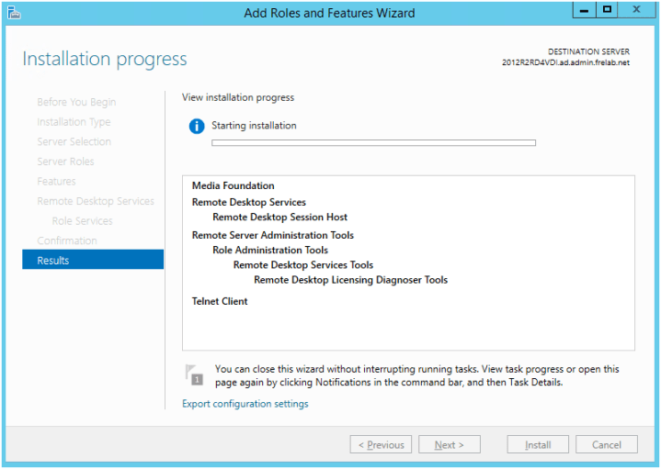Go to the Next page button
The width and height of the screenshot is (661, 469).
pyautogui.click(x=450, y=445)
